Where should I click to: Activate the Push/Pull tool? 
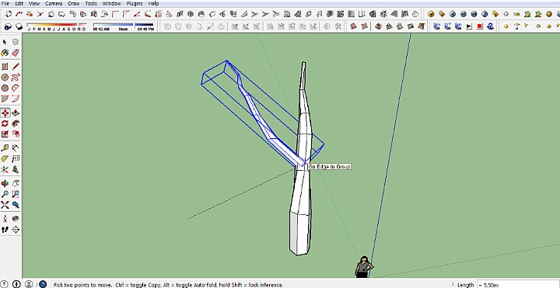(x=16, y=113)
